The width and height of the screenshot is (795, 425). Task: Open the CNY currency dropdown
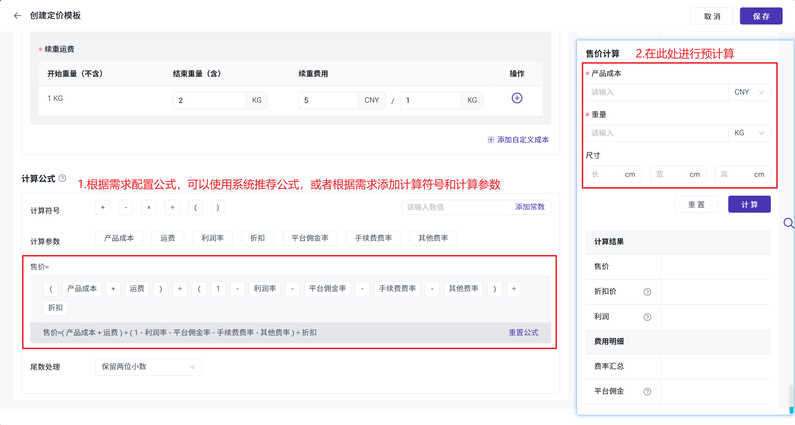(x=749, y=92)
